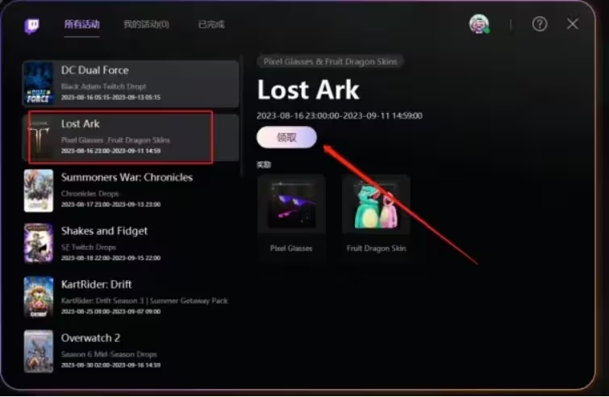
Task: Select the DC Dual Force game thumbnail
Action: (x=38, y=83)
